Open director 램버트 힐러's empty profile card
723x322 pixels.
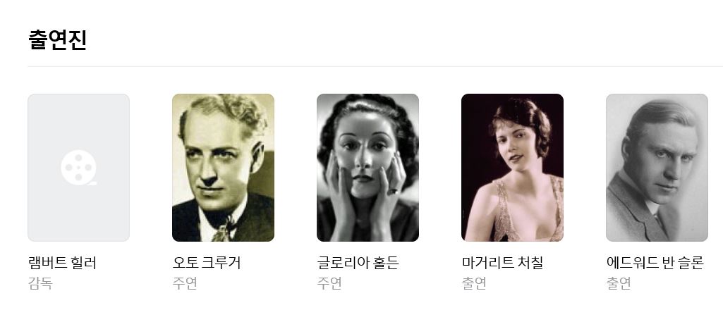coord(78,168)
